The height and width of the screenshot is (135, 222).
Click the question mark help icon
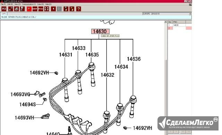click(79, 9)
